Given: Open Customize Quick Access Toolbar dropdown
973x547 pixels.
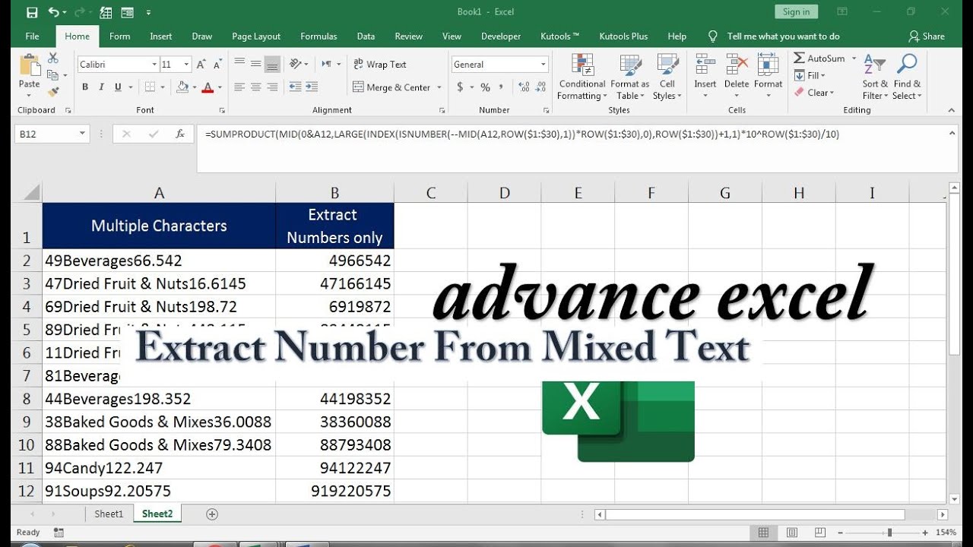Looking at the screenshot, I should (x=148, y=12).
